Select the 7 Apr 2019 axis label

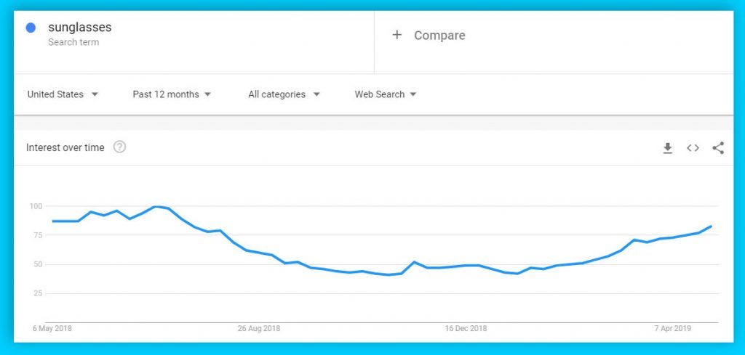[672, 328]
